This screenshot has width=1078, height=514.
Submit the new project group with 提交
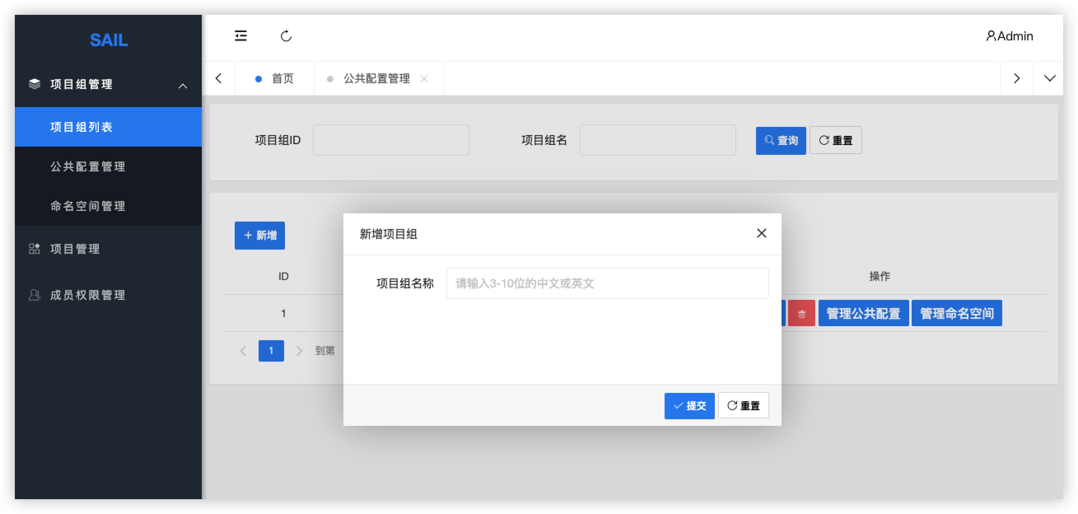tap(689, 405)
